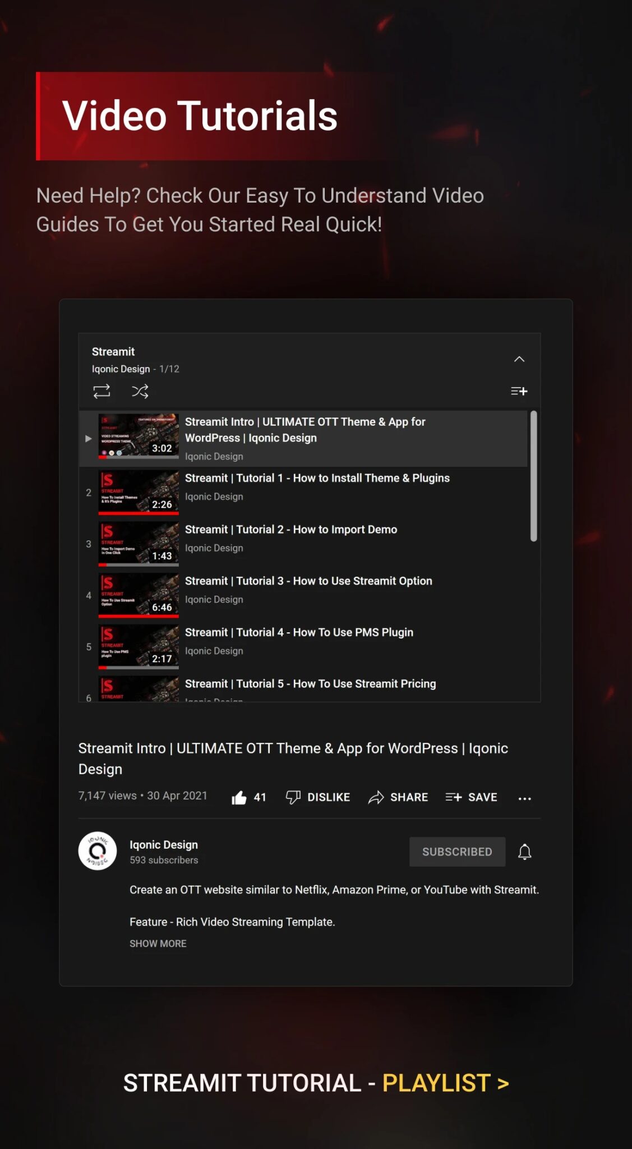632x1149 pixels.
Task: Click the play indicator on Streamit Intro
Action: 88,438
